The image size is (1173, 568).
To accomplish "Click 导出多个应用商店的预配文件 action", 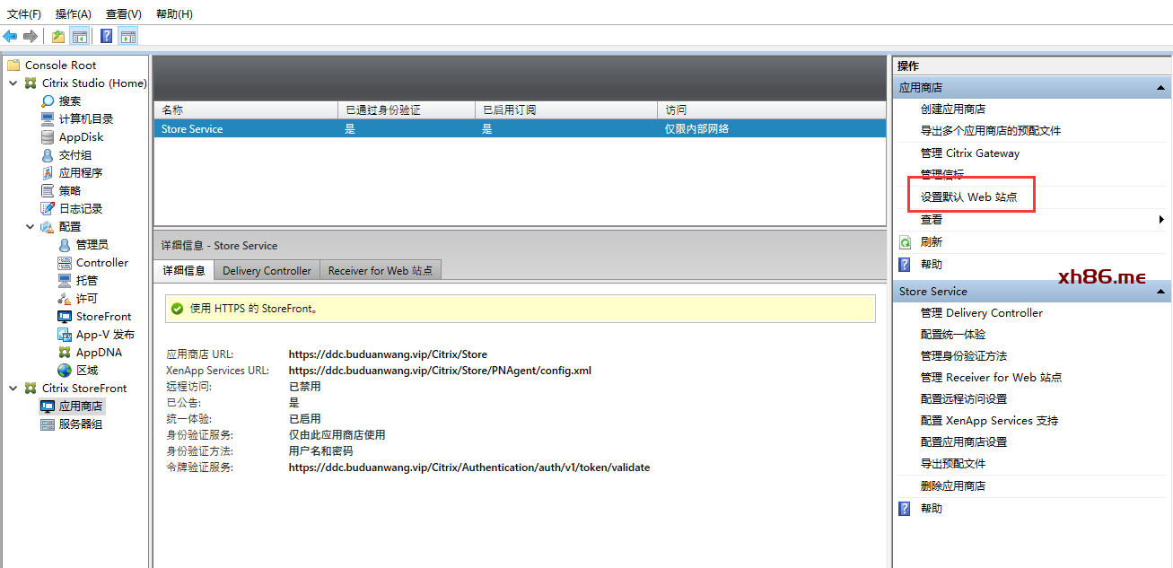I will (991, 131).
